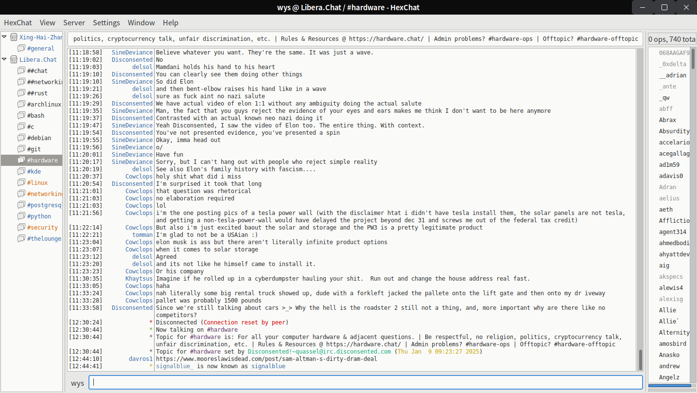This screenshot has width=697, height=393.
Task: Collapse the Xing-Hai-Zhan server tree
Action: (x=4, y=37)
